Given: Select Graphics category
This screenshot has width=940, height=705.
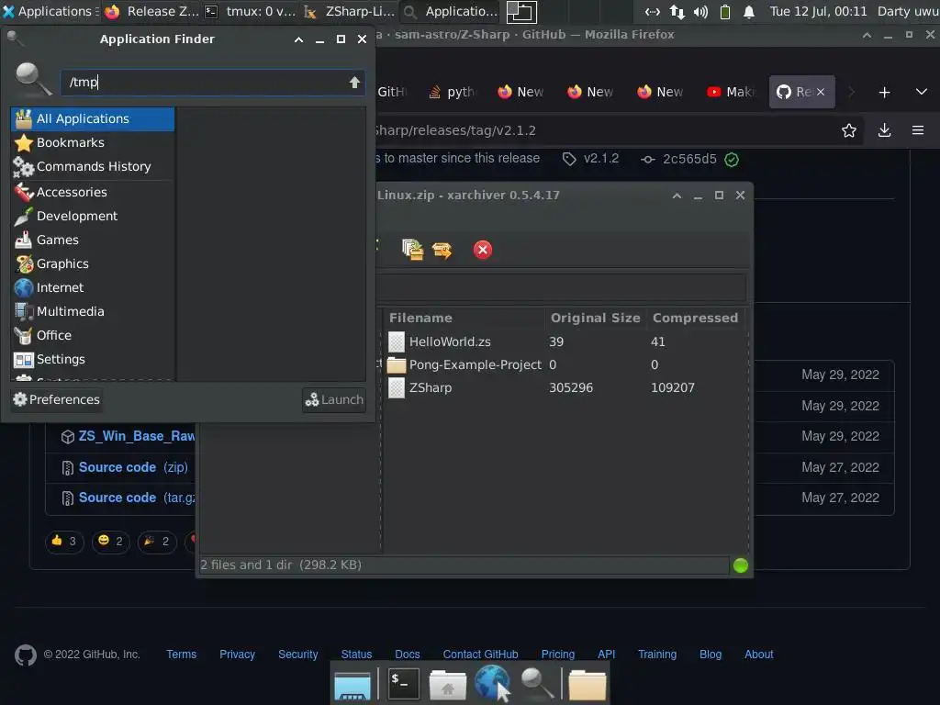Looking at the screenshot, I should click(93, 263).
